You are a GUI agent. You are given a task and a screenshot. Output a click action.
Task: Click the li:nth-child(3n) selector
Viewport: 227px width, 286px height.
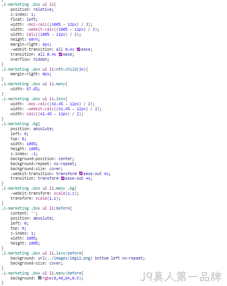[45, 69]
